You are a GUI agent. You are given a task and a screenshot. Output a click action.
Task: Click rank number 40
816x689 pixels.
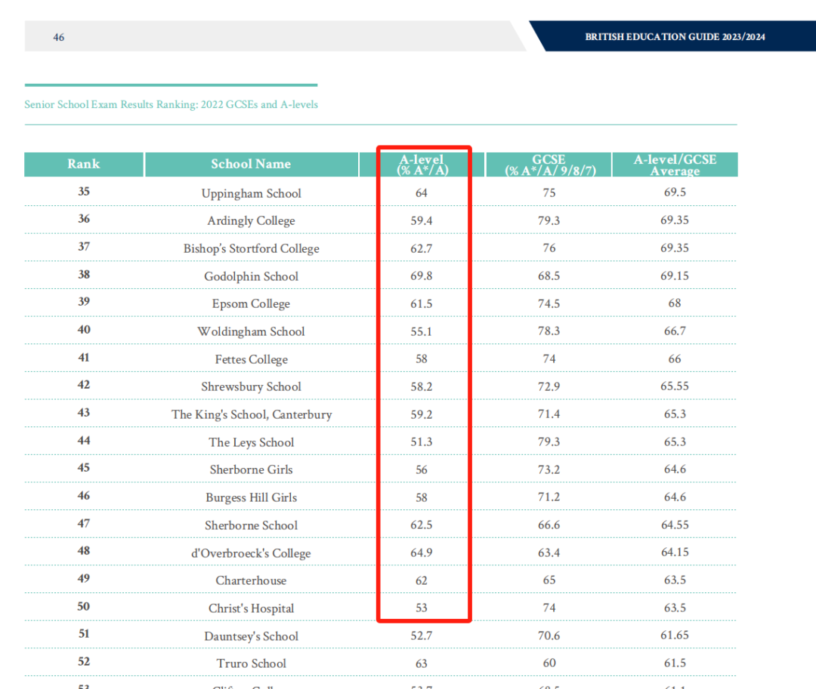coord(84,330)
